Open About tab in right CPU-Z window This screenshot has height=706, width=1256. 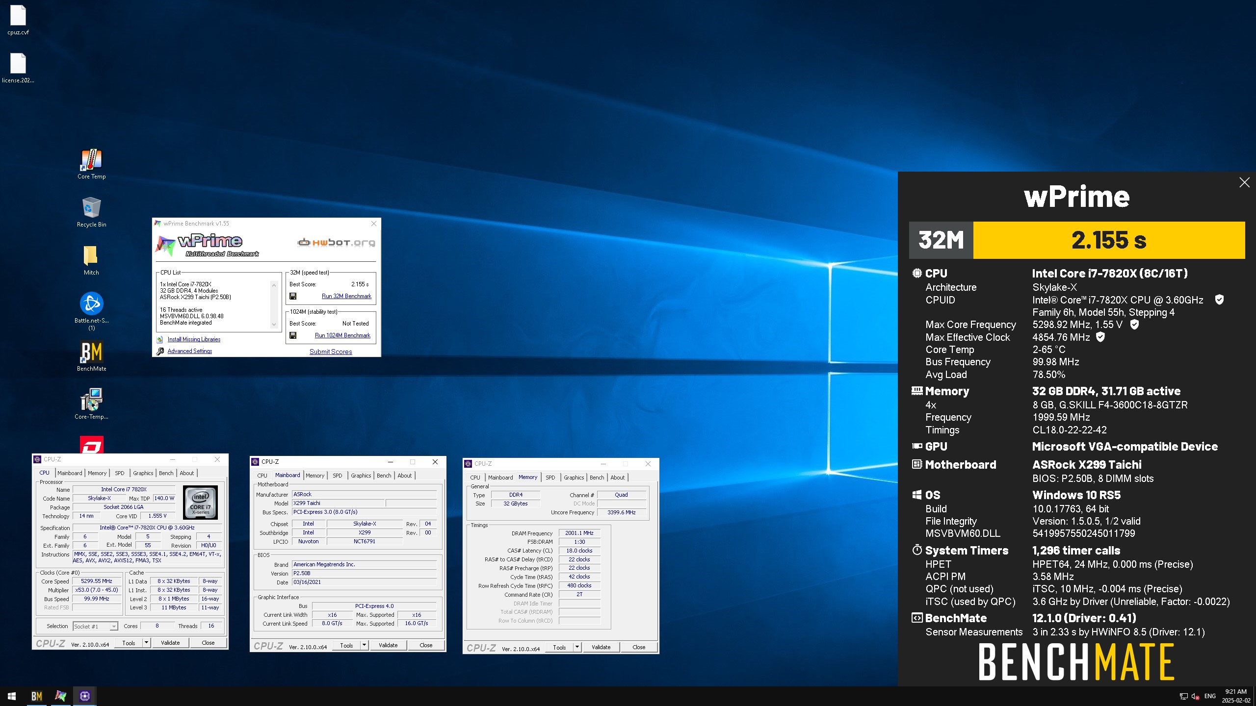click(617, 478)
